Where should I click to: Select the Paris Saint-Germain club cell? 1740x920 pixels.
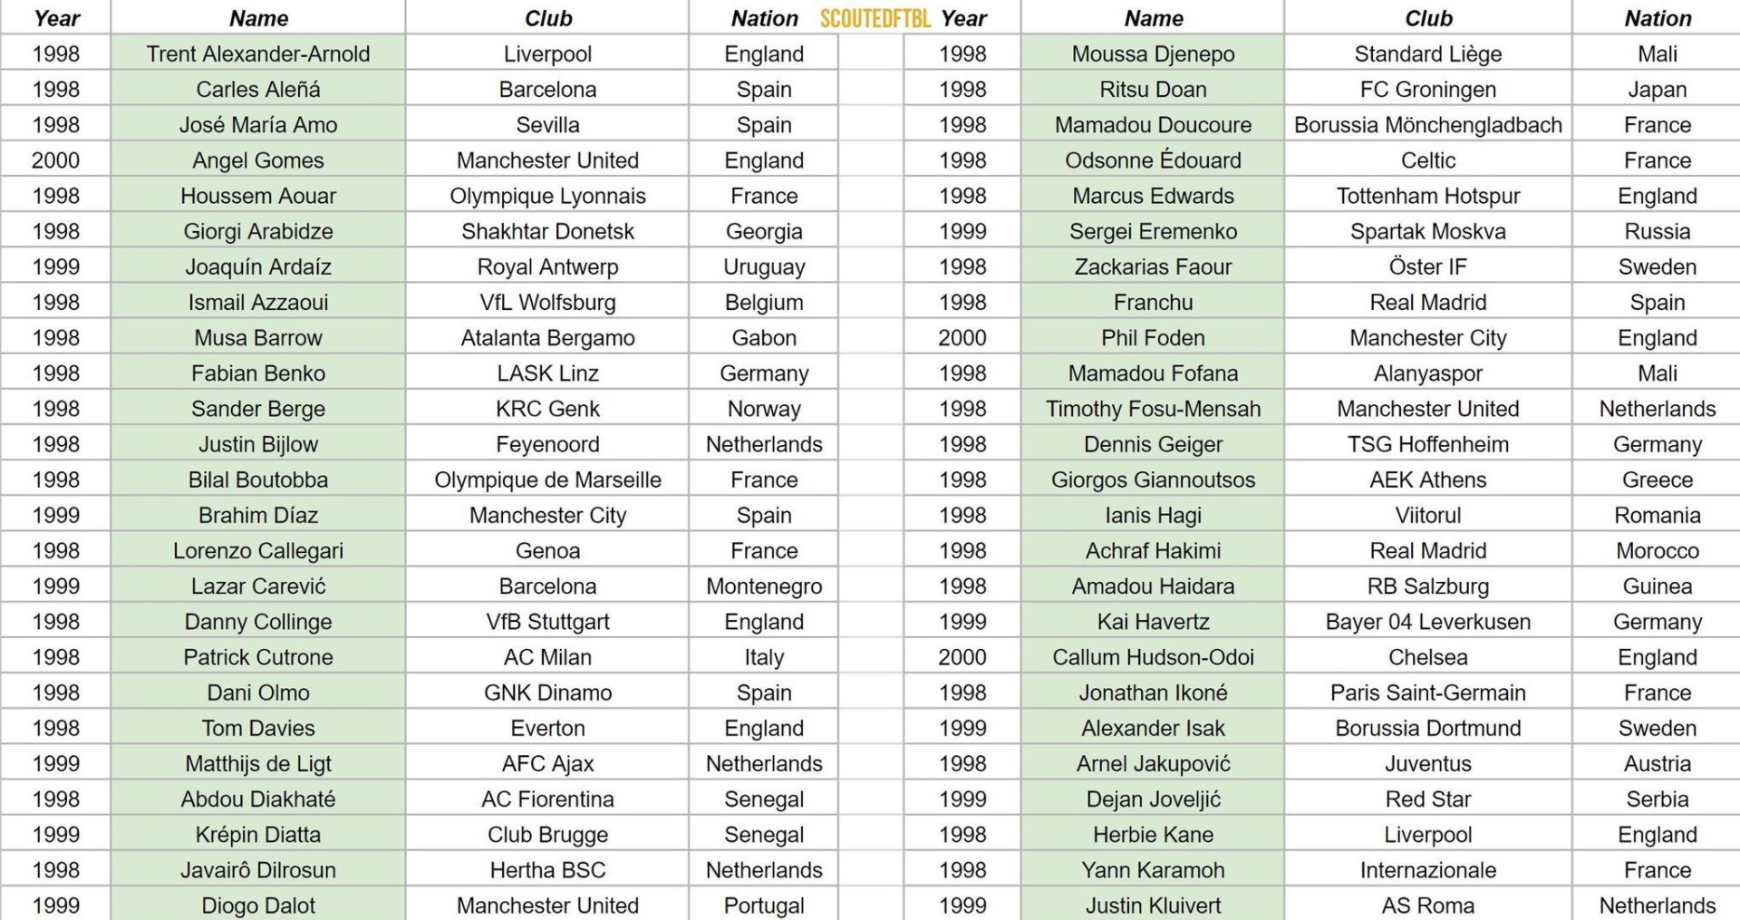click(1427, 693)
